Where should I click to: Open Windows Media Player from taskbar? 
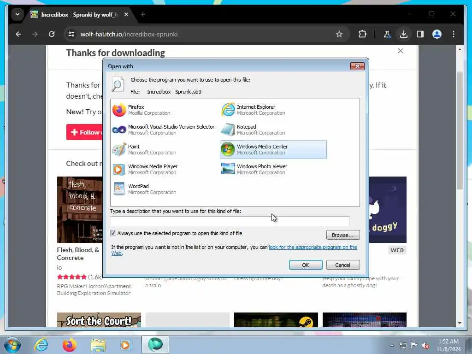pyautogui.click(x=126, y=345)
